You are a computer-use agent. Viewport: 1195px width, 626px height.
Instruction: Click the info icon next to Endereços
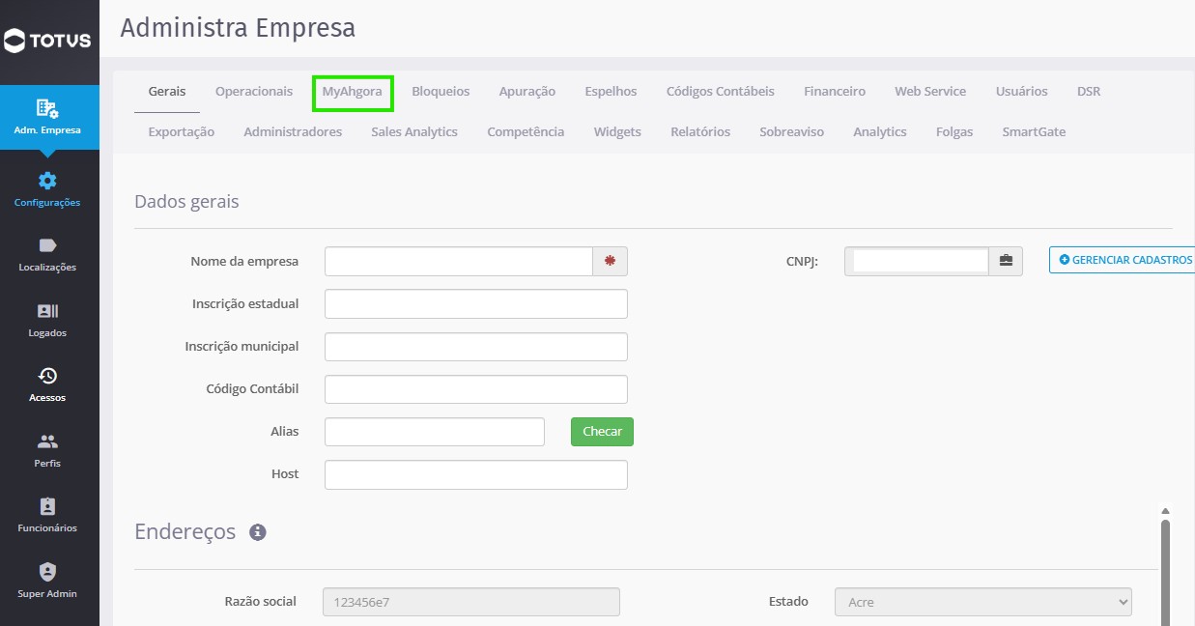click(258, 532)
